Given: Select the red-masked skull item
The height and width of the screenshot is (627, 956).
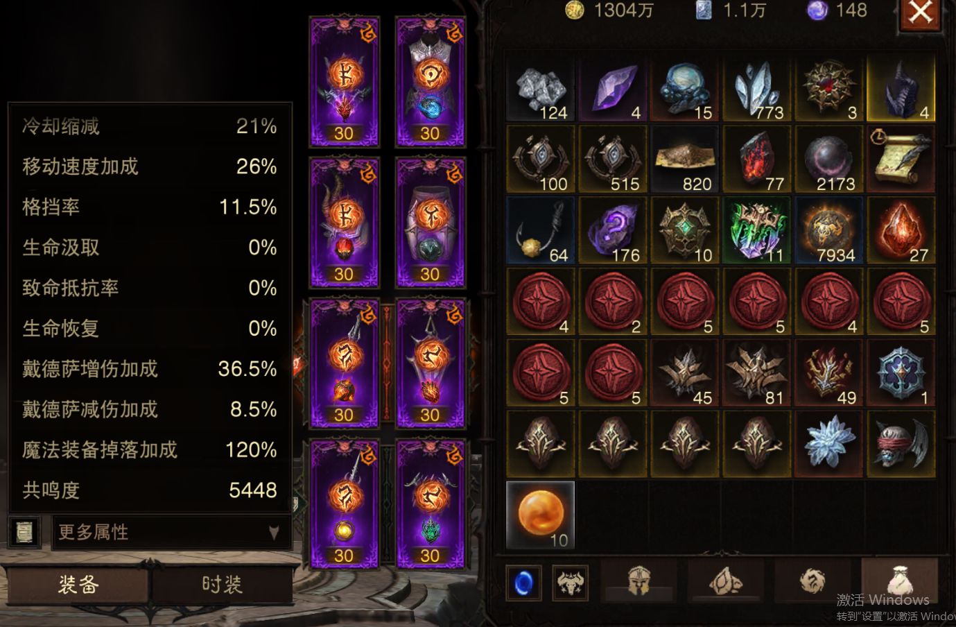Looking at the screenshot, I should pos(901,444).
